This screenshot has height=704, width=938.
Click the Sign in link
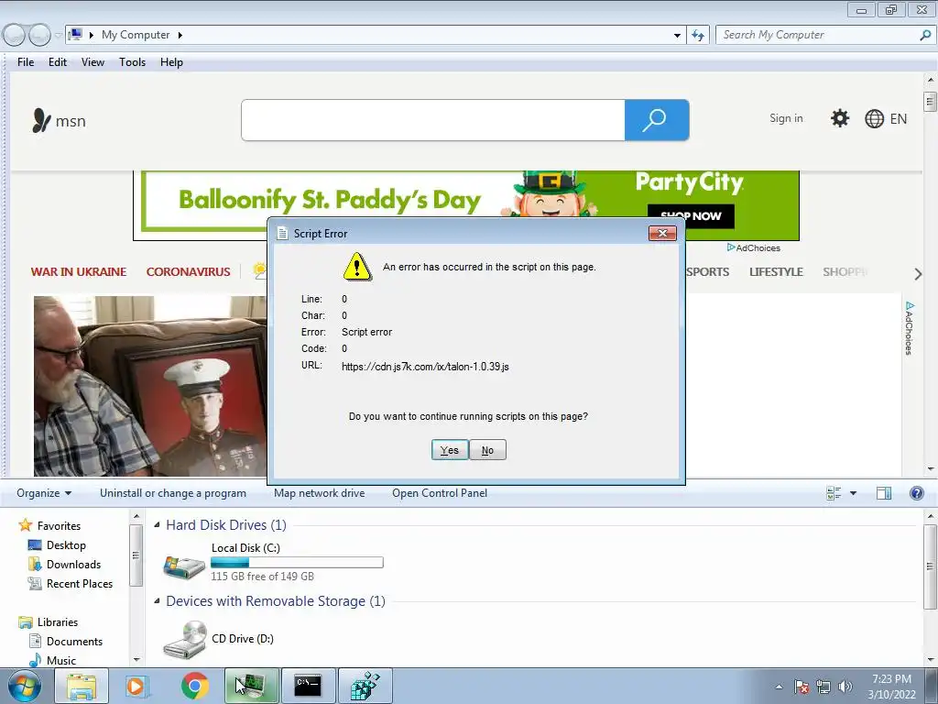coord(786,118)
